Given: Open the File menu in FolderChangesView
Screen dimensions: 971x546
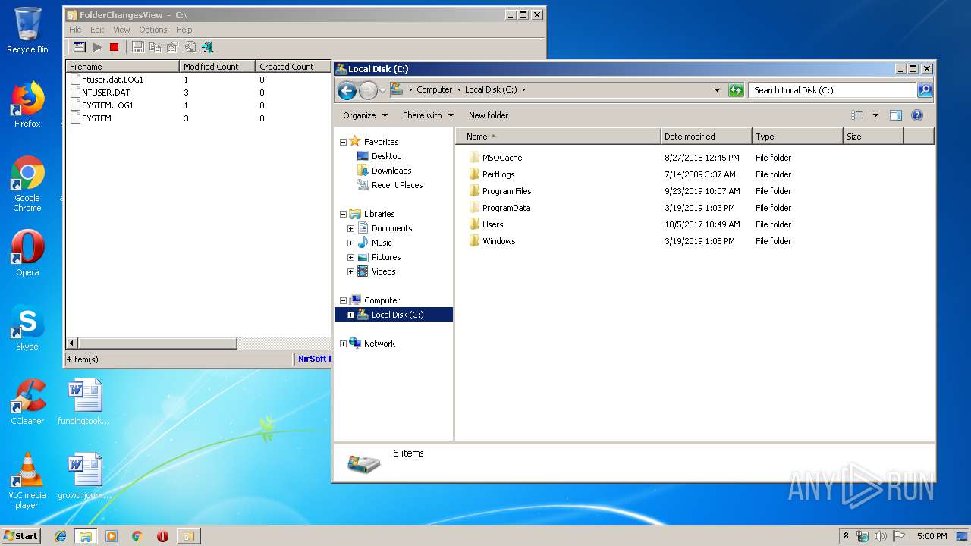Looking at the screenshot, I should 75,30.
